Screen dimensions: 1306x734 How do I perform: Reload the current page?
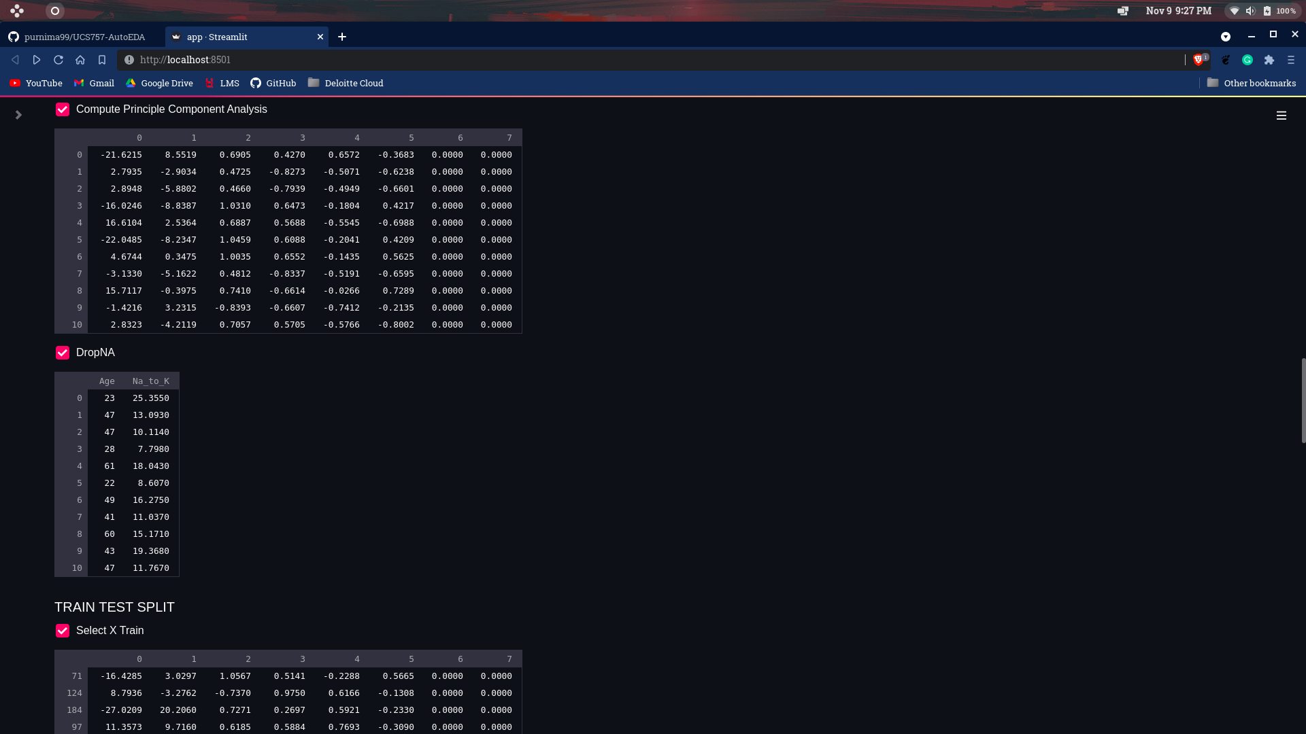click(58, 60)
